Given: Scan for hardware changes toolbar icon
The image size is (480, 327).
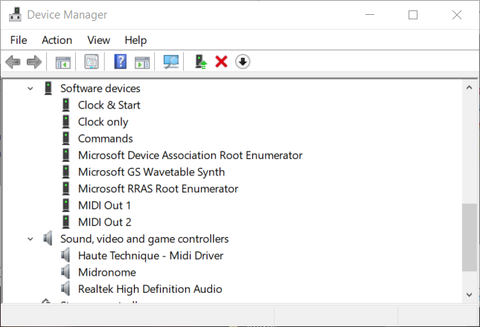Looking at the screenshot, I should point(171,62).
